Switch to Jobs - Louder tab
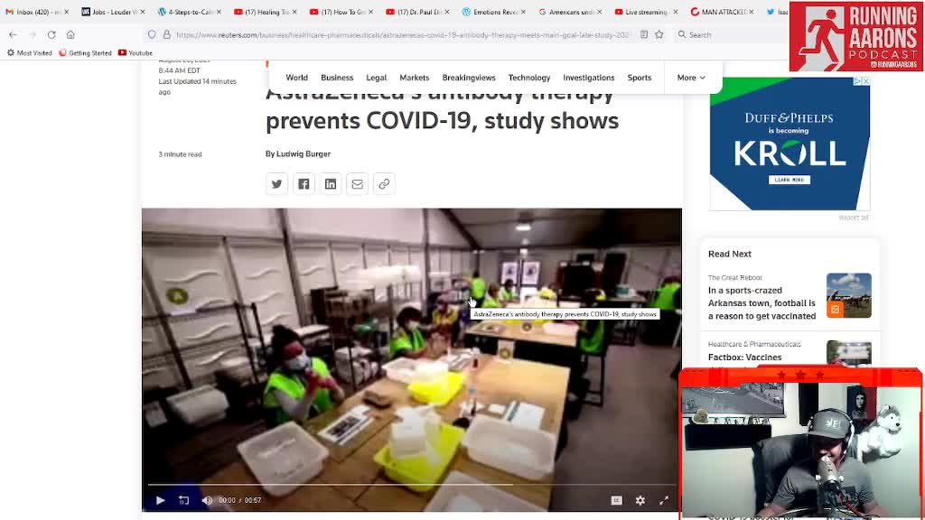 coord(111,12)
